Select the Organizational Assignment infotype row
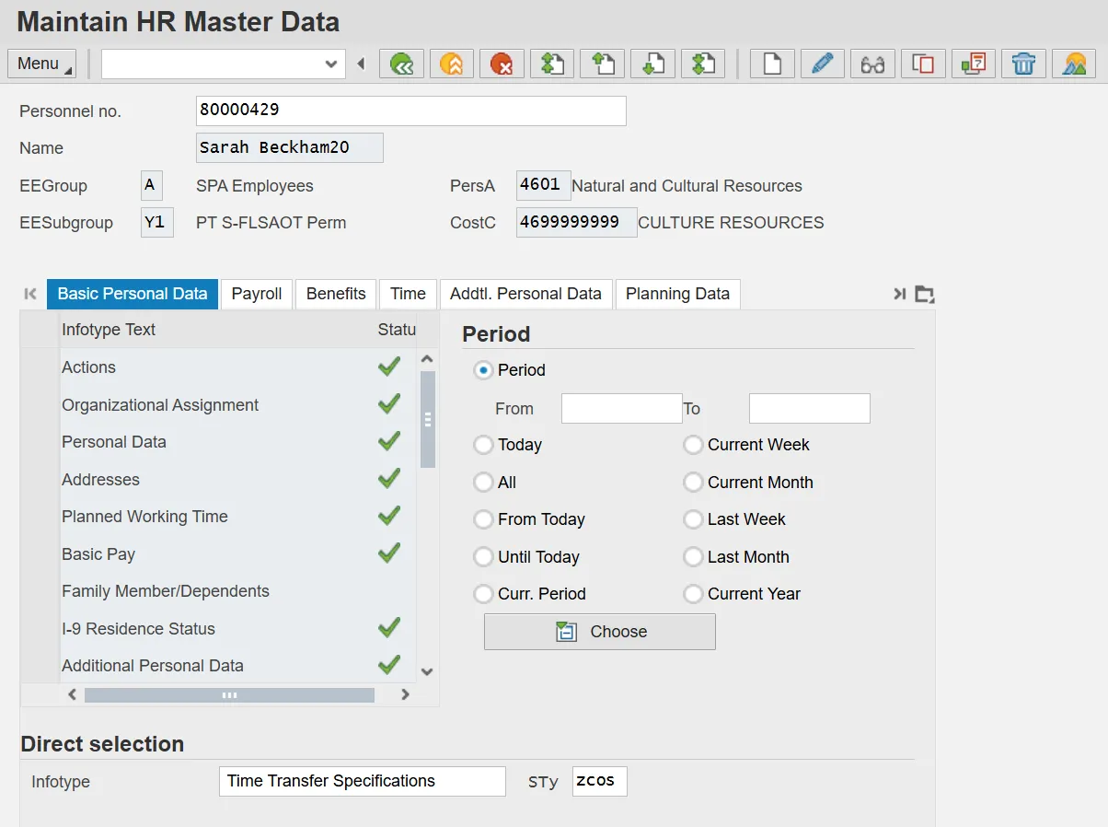 [160, 405]
